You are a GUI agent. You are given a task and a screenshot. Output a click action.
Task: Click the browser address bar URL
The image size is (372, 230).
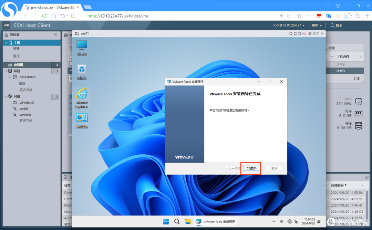[x=118, y=16]
